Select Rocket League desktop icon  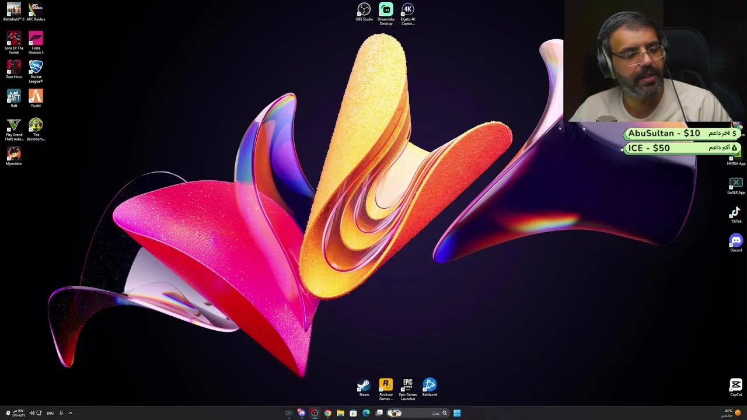click(x=36, y=72)
